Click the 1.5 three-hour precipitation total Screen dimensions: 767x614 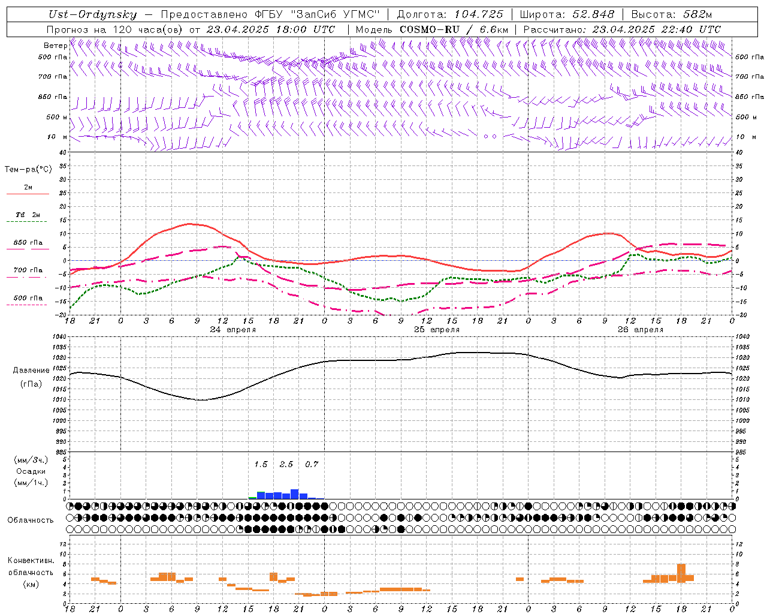point(261,465)
